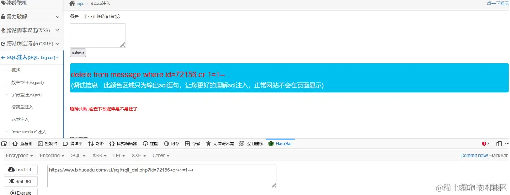Collapse the SQL注入(SQL-Inject) menu chevron
Viewport: 510px width, 195px height.
coord(57,57)
